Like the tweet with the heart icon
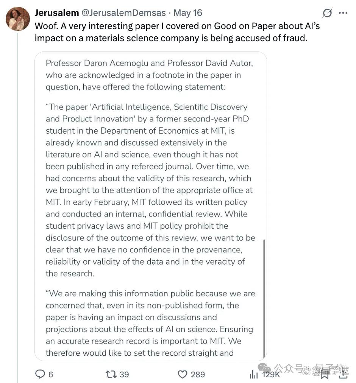The width and height of the screenshot is (356, 383). 183,374
